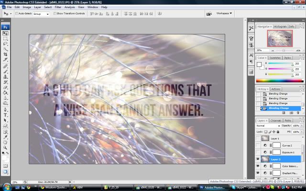Image resolution: width=306 pixels, height=191 pixels.
Task: Open the Fill slider arrow
Action: click(x=302, y=132)
